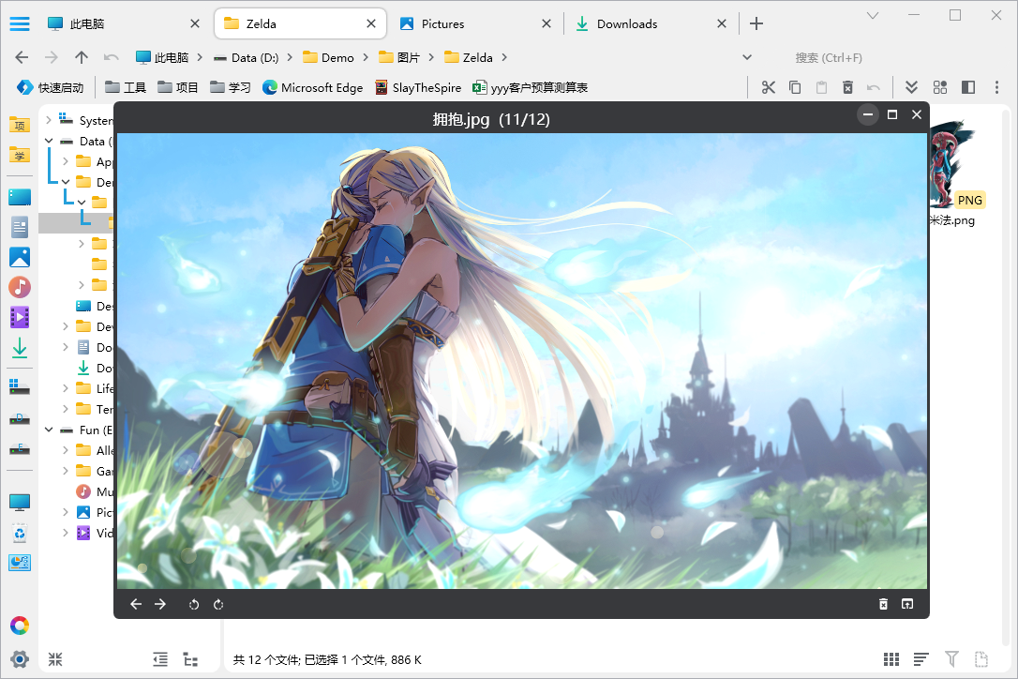Viewport: 1018px width, 679px height.
Task: Click the double chevron expand icon
Action: click(911, 87)
